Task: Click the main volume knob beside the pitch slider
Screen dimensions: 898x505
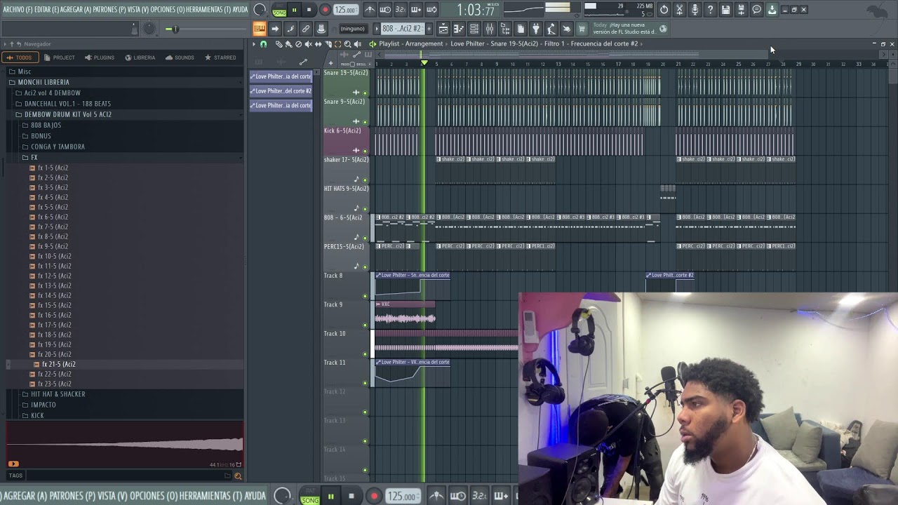Action: [x=149, y=29]
